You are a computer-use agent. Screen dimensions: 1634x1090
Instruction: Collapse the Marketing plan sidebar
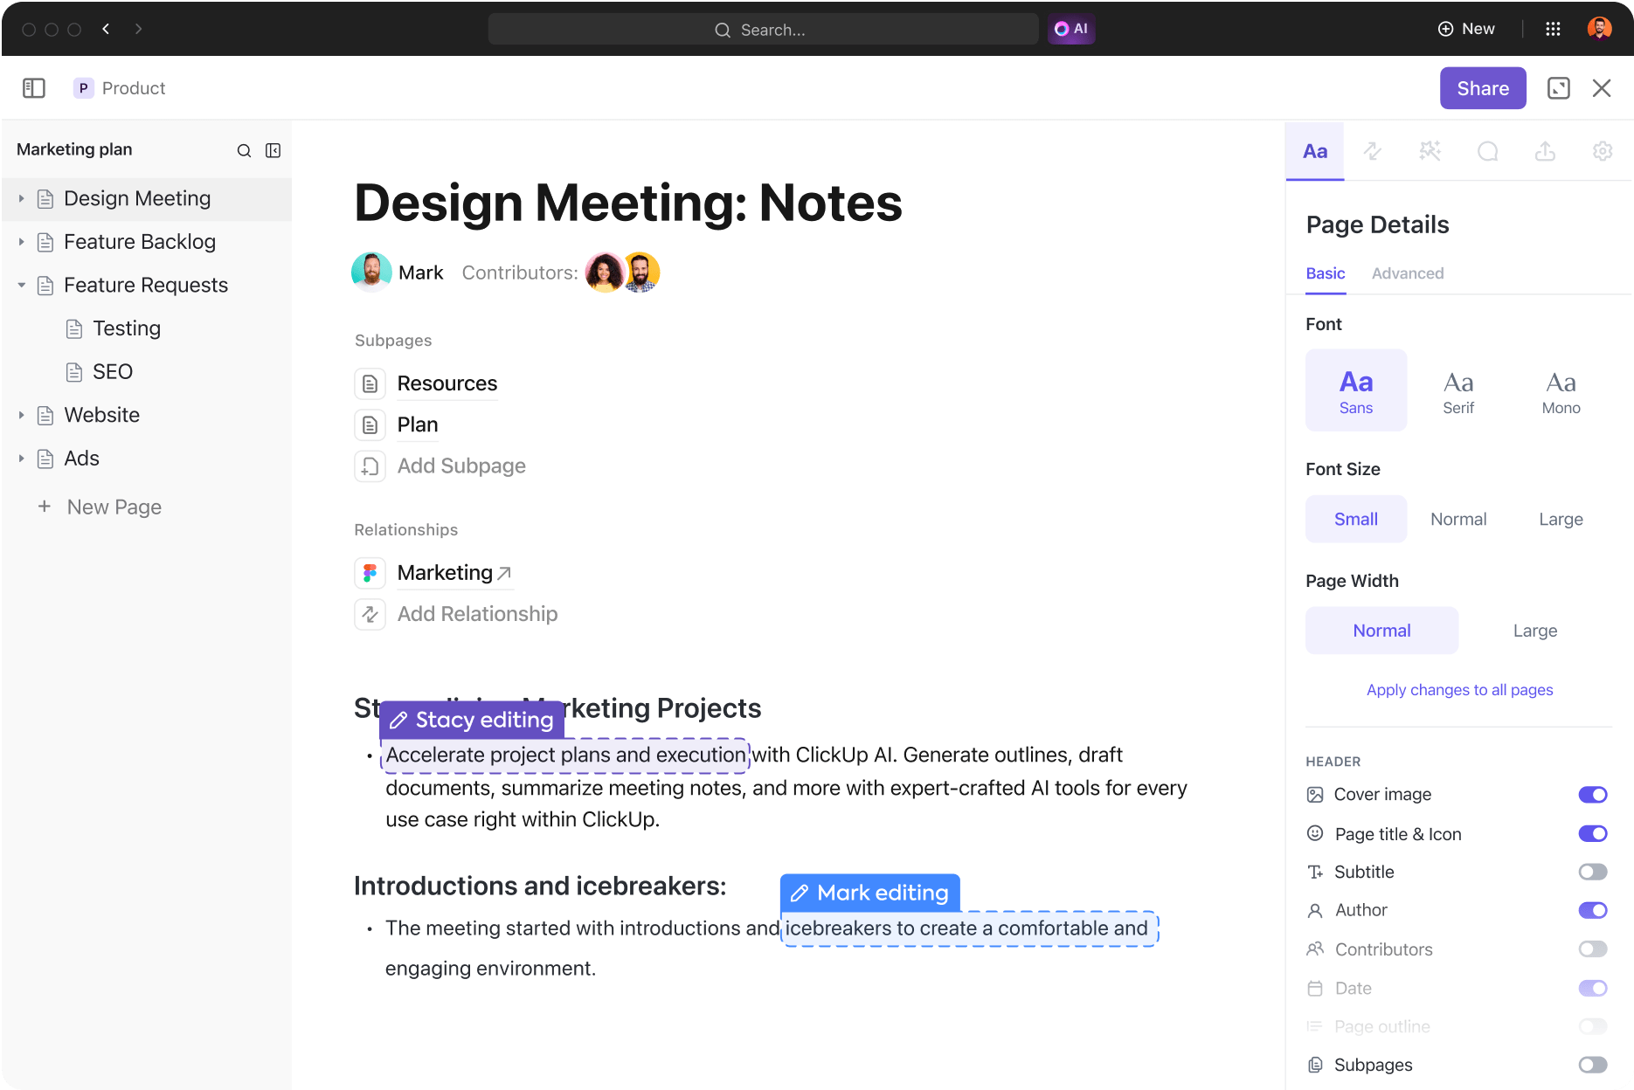(273, 149)
